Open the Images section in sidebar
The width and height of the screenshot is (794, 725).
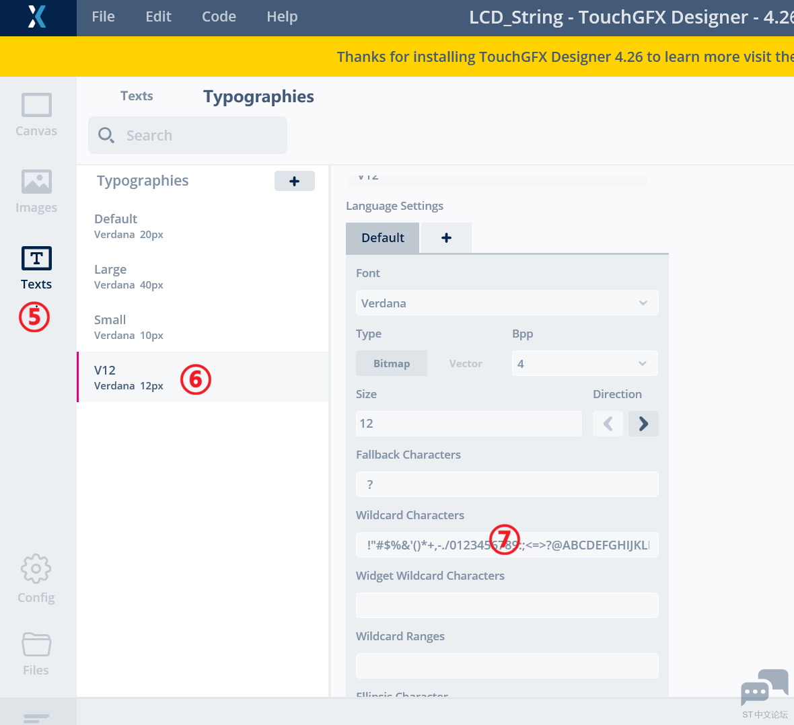tap(36, 192)
